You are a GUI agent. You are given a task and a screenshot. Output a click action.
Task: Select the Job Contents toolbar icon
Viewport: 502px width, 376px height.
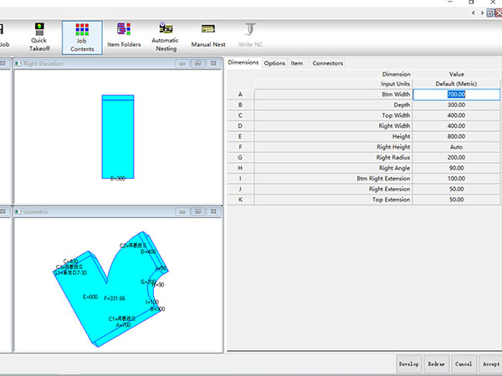click(x=82, y=38)
